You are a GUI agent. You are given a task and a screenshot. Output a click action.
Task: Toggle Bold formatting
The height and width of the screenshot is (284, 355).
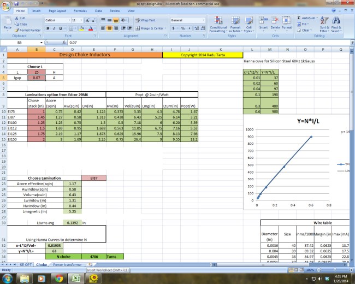tap(46, 28)
